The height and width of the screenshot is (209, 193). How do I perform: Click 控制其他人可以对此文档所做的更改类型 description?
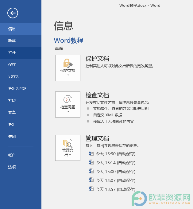120,66
